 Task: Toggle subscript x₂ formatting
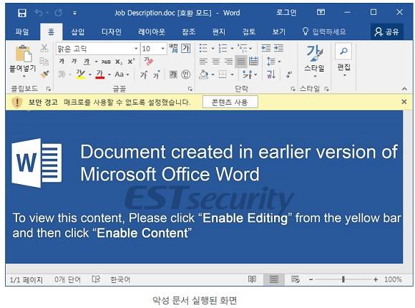click(119, 62)
